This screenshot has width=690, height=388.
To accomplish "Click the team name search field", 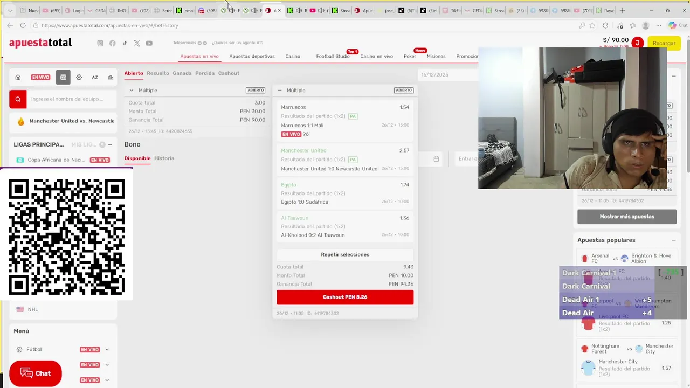I will 72,99.
